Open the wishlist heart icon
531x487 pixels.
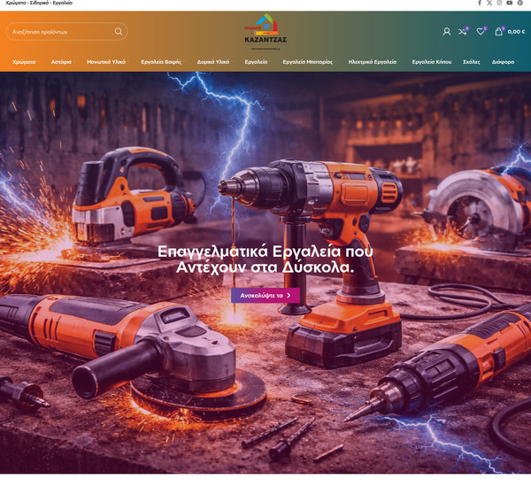481,32
